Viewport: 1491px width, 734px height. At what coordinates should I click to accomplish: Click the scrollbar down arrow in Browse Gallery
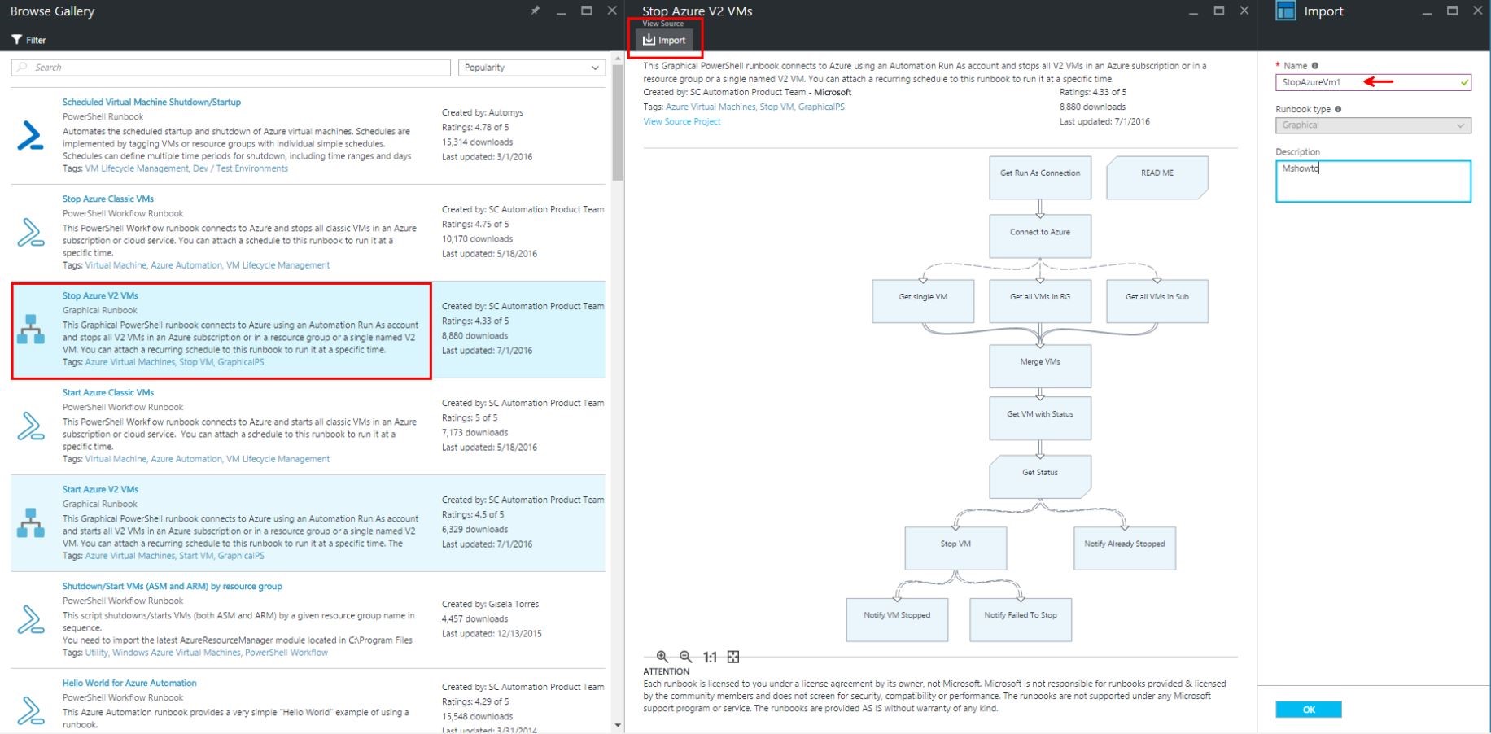click(618, 725)
